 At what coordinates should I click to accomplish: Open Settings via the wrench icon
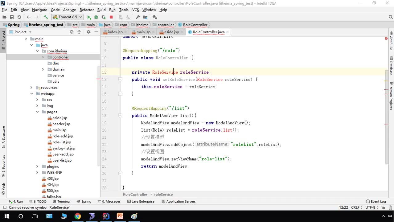[x=138, y=17]
